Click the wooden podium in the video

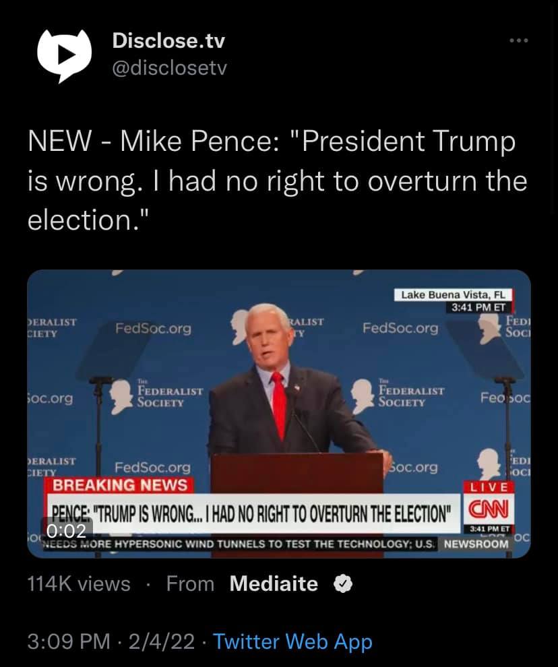pos(297,475)
